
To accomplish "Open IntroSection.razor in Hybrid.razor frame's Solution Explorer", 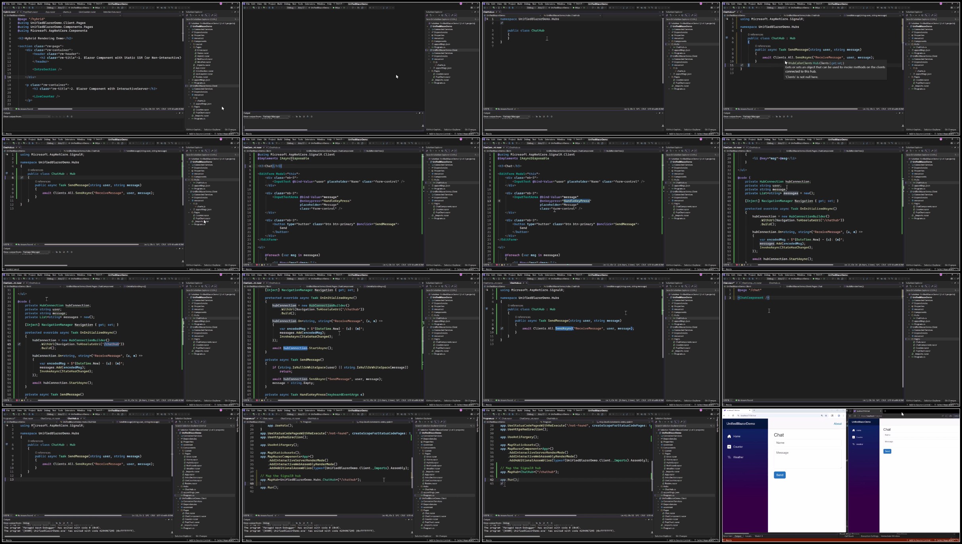I will (x=204, y=71).
